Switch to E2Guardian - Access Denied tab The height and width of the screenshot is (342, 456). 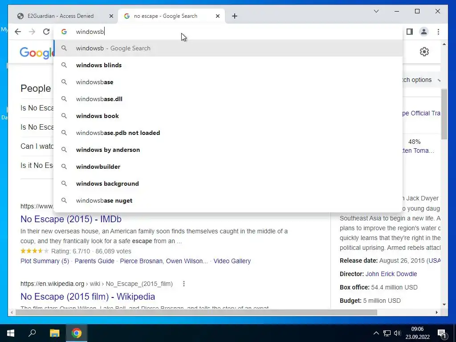tap(63, 16)
